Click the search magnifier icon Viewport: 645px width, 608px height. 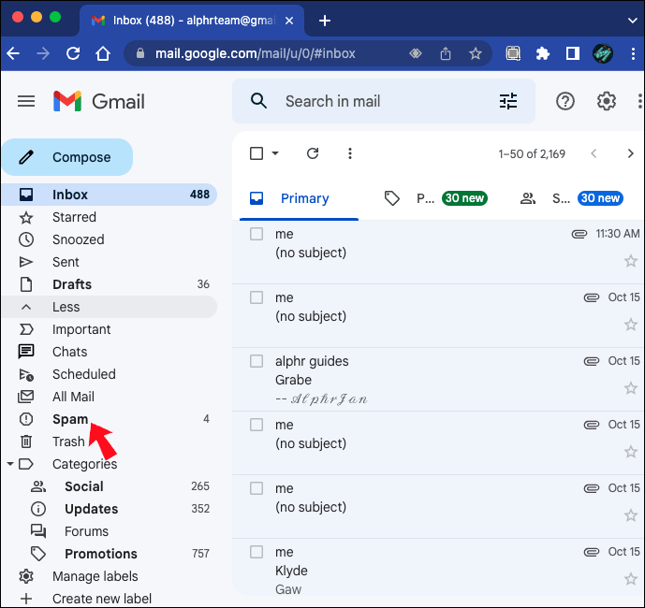click(x=258, y=101)
